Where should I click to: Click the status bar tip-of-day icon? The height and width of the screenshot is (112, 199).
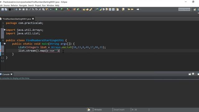pyautogui.click(x=89, y=110)
